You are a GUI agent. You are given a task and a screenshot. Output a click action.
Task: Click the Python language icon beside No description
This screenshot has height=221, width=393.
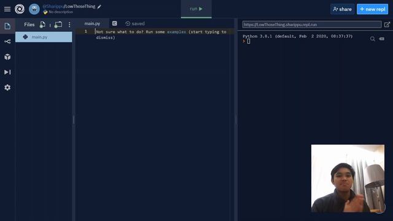coord(45,12)
